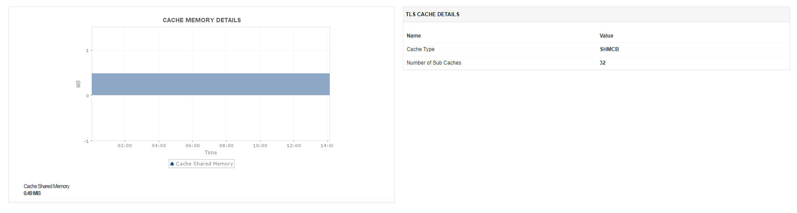The image size is (797, 213).
Task: Click the legend's blue series marker icon
Action: tap(172, 164)
